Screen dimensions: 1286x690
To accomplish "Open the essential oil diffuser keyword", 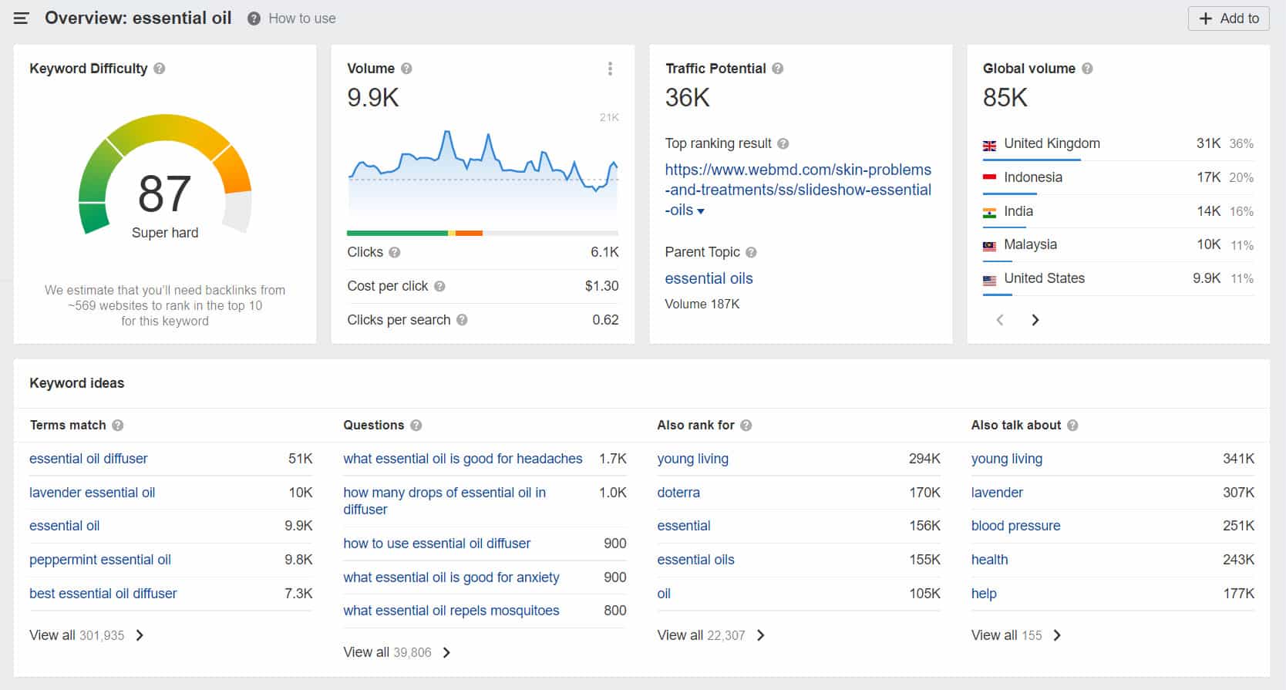I will pyautogui.click(x=88, y=459).
